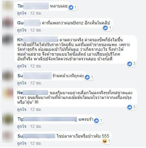Viewport: 146px width, 148px height.
Task: Click ถูกใจ below the ร้านหน้าเวทีถูกค่ะ comment
Action: pos(22,83)
